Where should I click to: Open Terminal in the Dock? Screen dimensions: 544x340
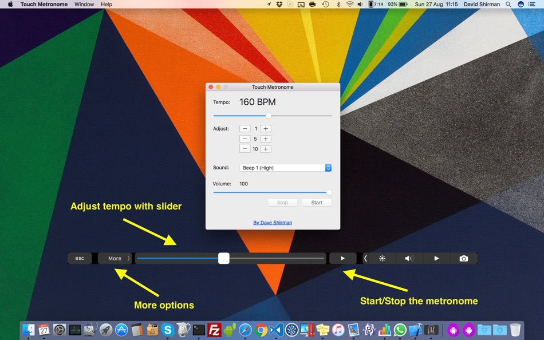click(199, 330)
